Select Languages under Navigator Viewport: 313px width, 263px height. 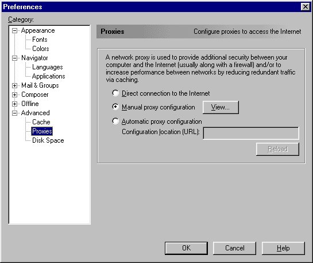[x=48, y=67]
